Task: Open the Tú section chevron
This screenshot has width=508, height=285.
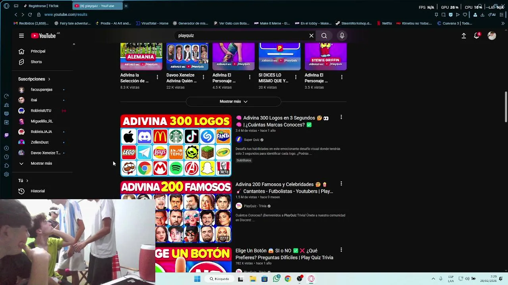Action: 27,180
